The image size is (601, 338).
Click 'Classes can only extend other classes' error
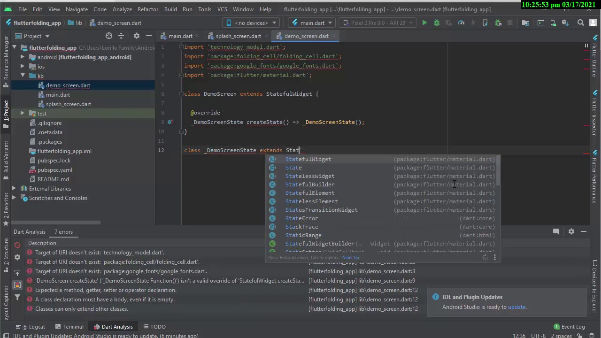tap(81, 308)
